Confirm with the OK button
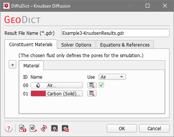Screen dimensions: 174x137 [122, 128]
